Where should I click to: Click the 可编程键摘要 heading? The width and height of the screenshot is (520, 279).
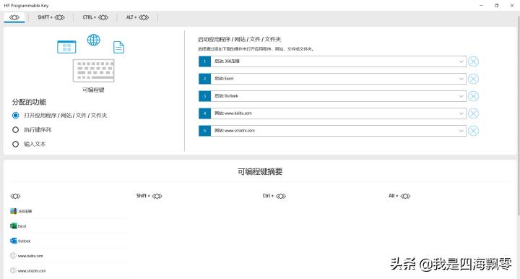tap(260, 171)
